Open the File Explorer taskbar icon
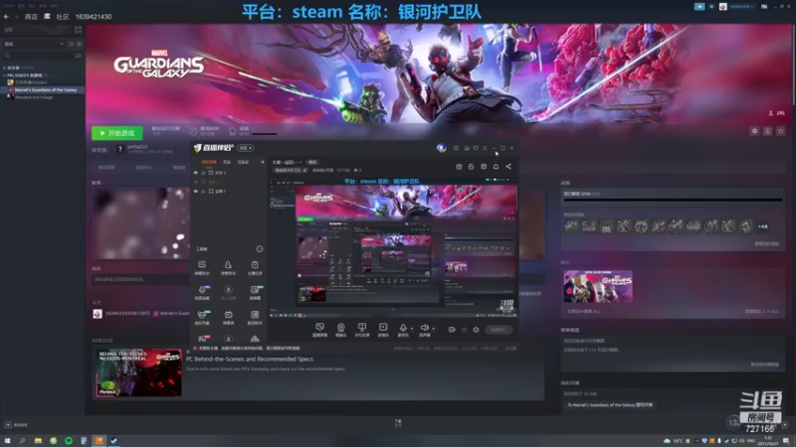 click(38, 441)
